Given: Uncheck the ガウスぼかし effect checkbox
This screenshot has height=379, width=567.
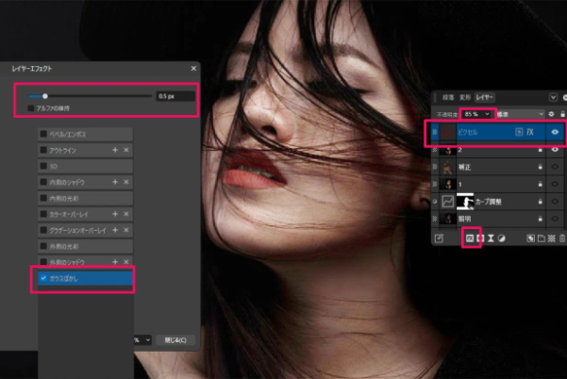Looking at the screenshot, I should pyautogui.click(x=43, y=278).
